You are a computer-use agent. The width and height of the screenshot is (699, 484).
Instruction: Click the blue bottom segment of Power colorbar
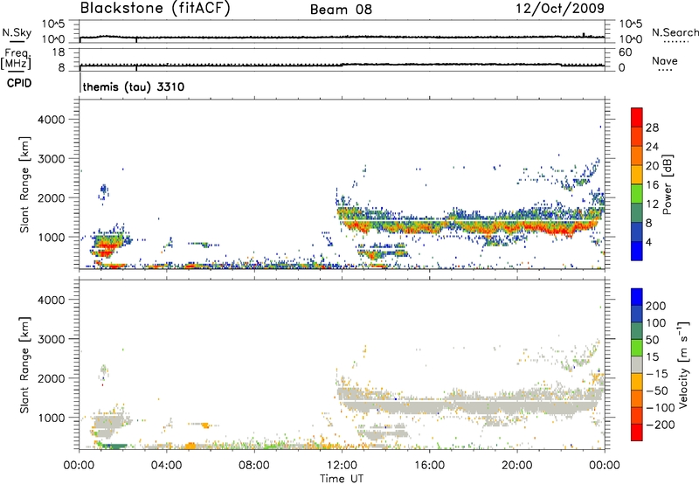tap(637, 251)
